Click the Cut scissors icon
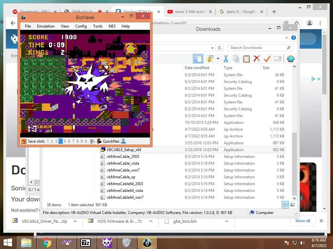333x249 pixels. coord(226,59)
